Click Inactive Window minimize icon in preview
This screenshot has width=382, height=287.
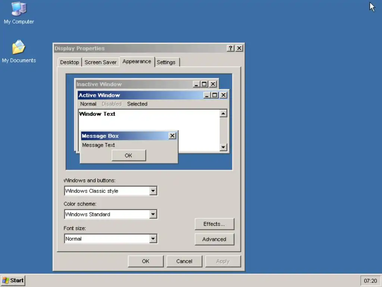(x=196, y=84)
